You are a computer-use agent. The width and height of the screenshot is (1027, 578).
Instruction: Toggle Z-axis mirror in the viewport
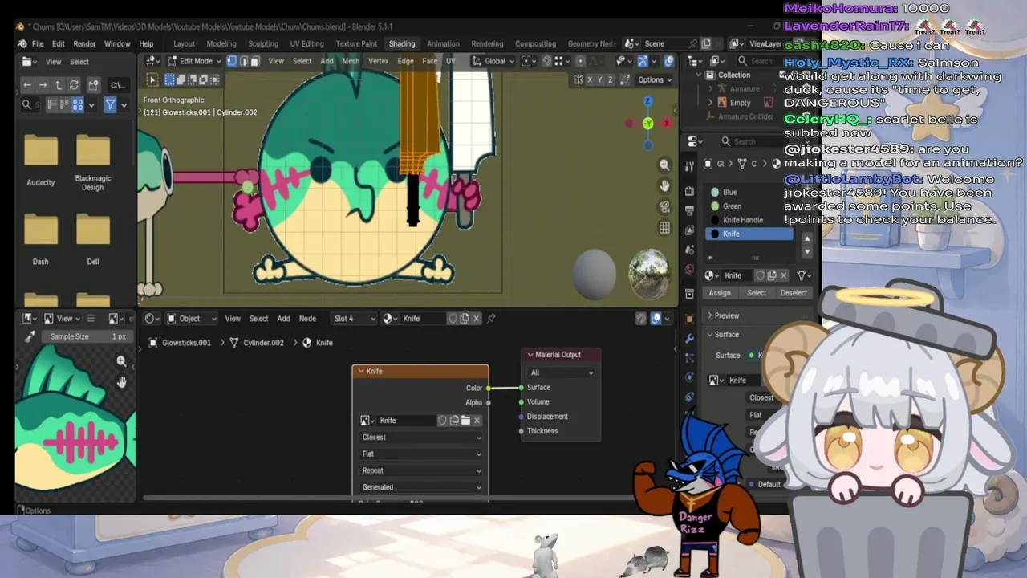point(611,79)
